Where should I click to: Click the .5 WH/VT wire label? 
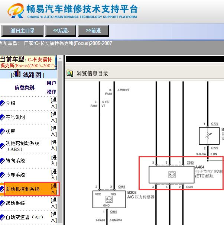point(123,90)
